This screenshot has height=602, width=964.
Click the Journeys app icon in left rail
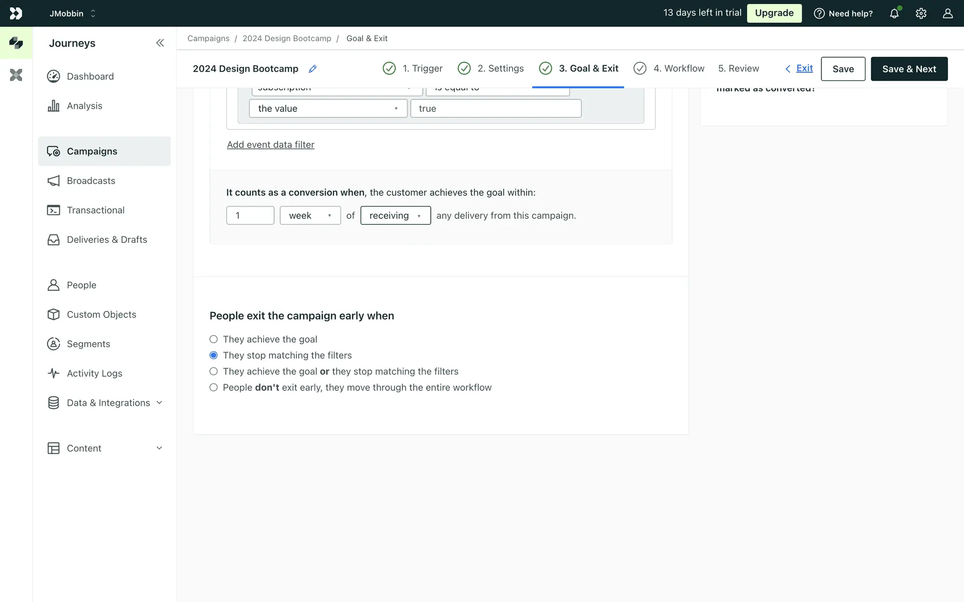click(x=16, y=43)
